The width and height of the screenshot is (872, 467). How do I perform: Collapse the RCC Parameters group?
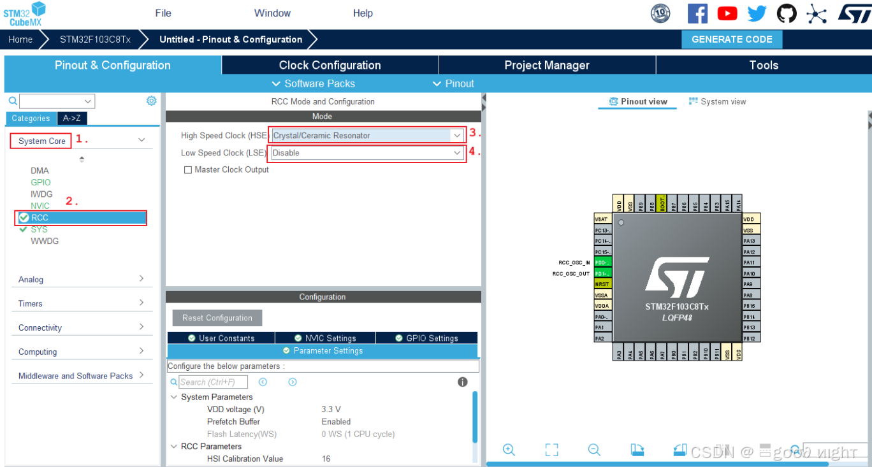[x=174, y=447]
